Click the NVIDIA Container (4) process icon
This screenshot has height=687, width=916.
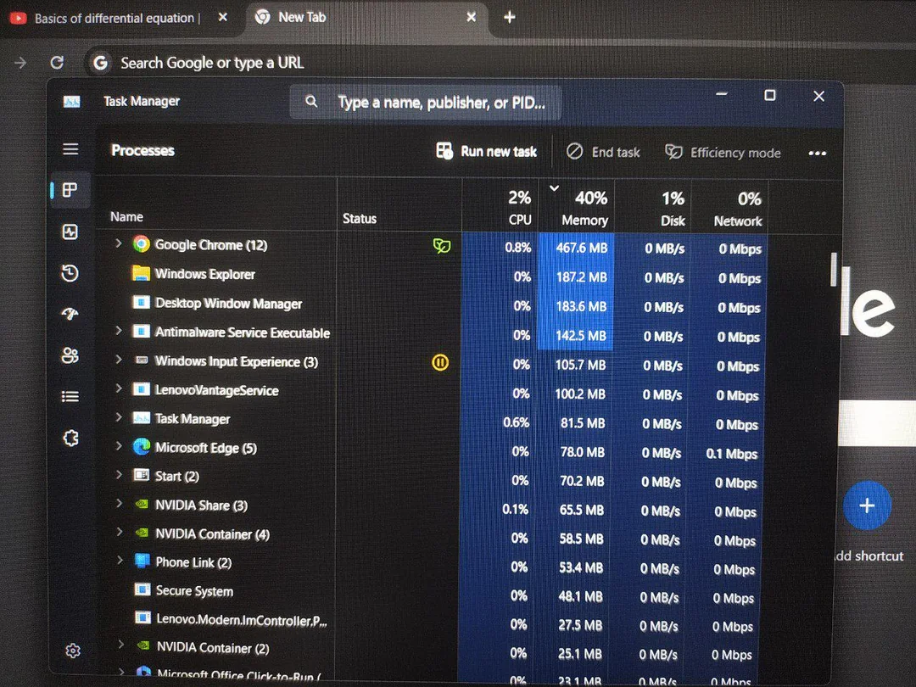(x=142, y=533)
